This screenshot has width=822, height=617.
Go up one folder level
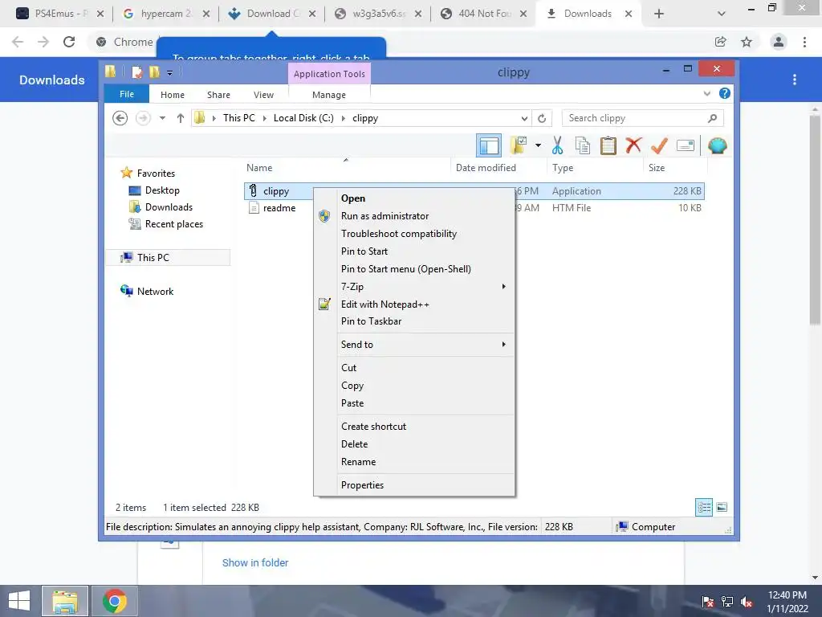(181, 118)
